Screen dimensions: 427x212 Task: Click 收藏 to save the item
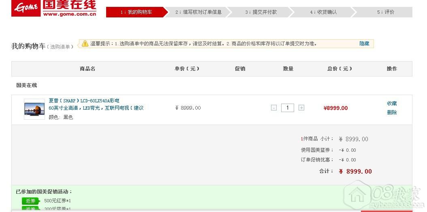[392, 104]
